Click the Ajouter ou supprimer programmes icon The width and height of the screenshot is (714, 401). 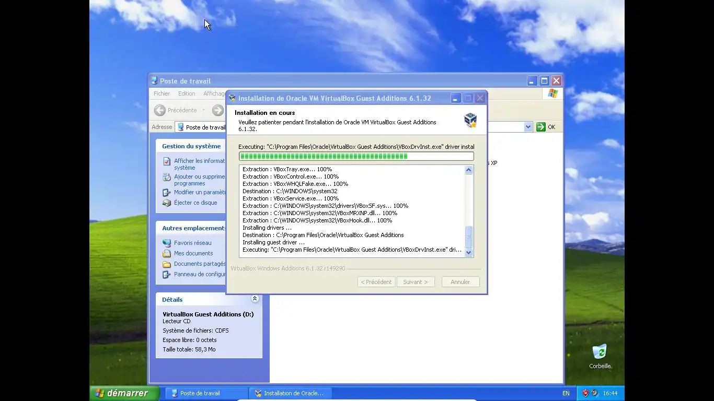[167, 177]
